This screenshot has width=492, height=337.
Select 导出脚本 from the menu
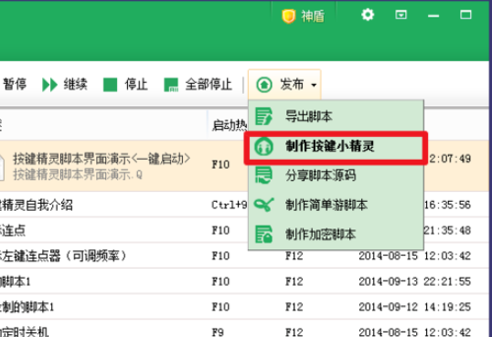click(336, 116)
